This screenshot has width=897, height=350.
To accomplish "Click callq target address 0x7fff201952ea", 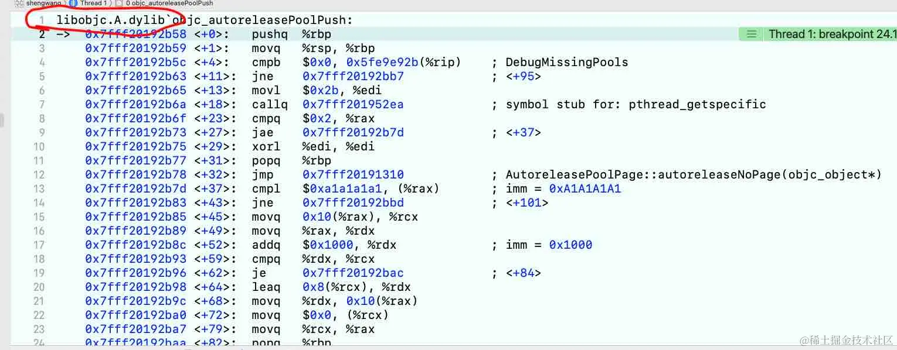I will tap(353, 104).
